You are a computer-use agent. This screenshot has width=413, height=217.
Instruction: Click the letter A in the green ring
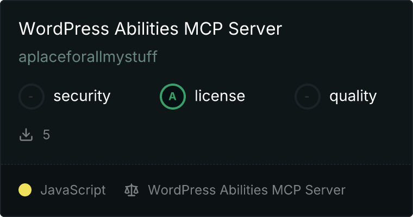(x=172, y=97)
